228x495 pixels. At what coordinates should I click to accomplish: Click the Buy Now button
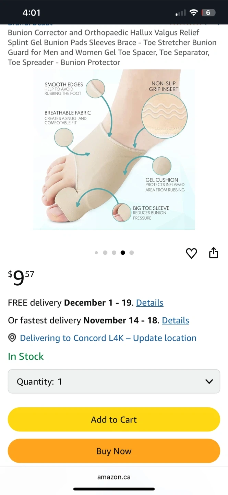(114, 451)
